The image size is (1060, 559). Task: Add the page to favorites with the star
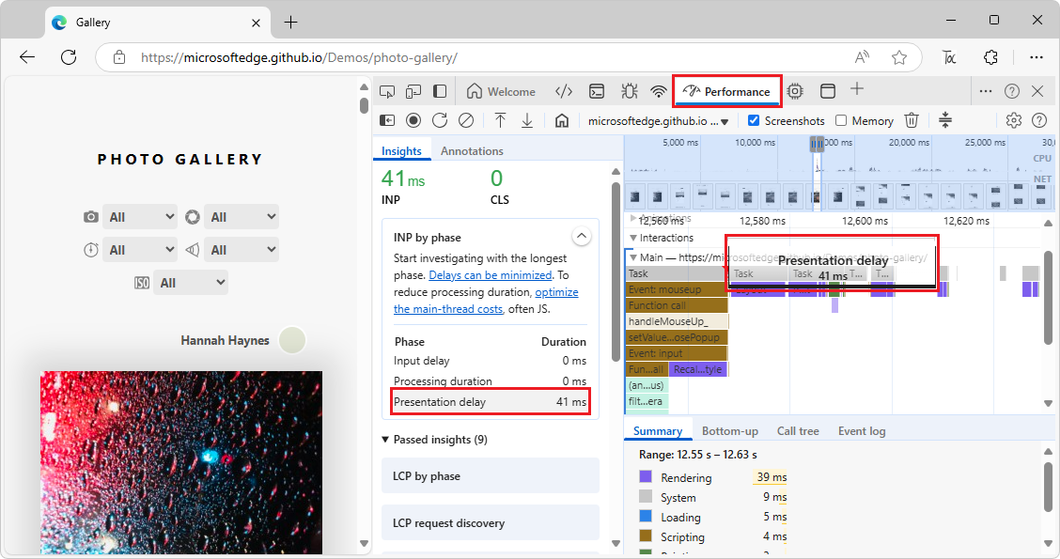pyautogui.click(x=899, y=56)
